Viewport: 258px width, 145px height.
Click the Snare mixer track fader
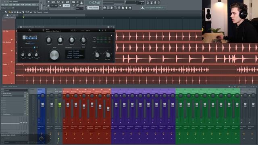pyautogui.click(x=92, y=105)
